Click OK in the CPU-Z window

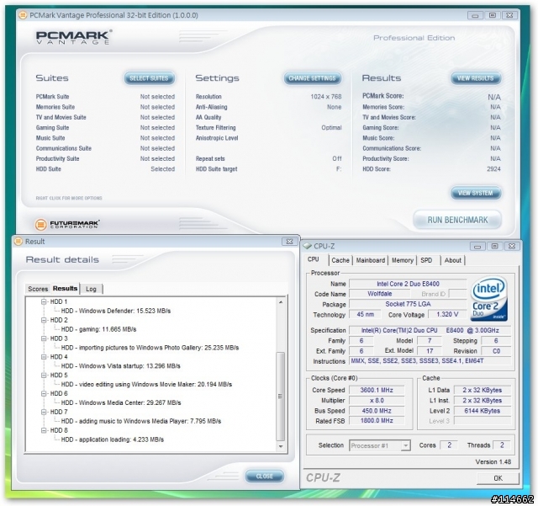(498, 478)
